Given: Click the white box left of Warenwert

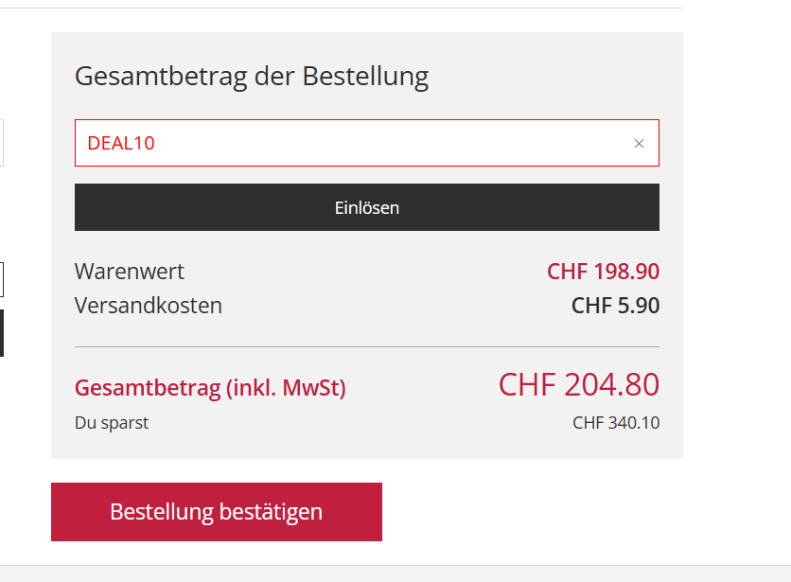Looking at the screenshot, I should [2, 280].
